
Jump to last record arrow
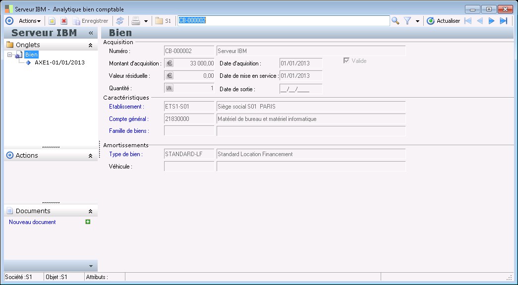tap(504, 21)
